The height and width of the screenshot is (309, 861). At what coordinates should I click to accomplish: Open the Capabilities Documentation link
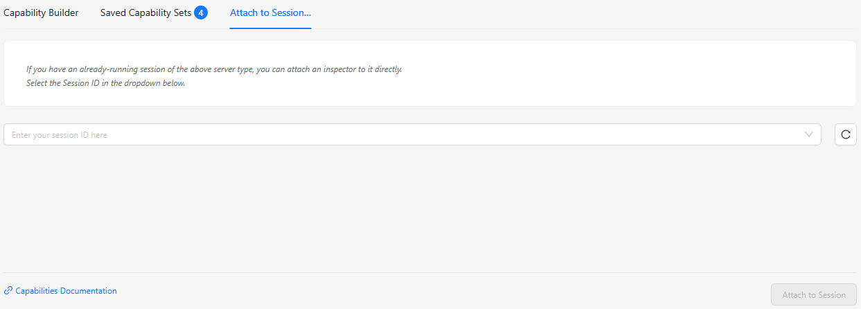tap(66, 291)
